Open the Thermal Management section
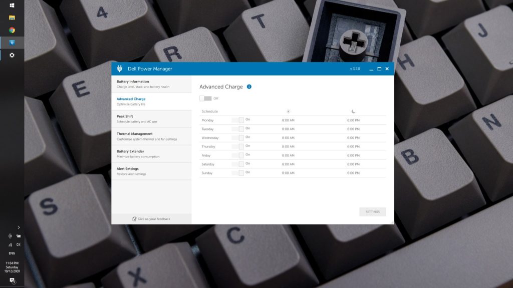This screenshot has height=288, width=513. coord(151,136)
